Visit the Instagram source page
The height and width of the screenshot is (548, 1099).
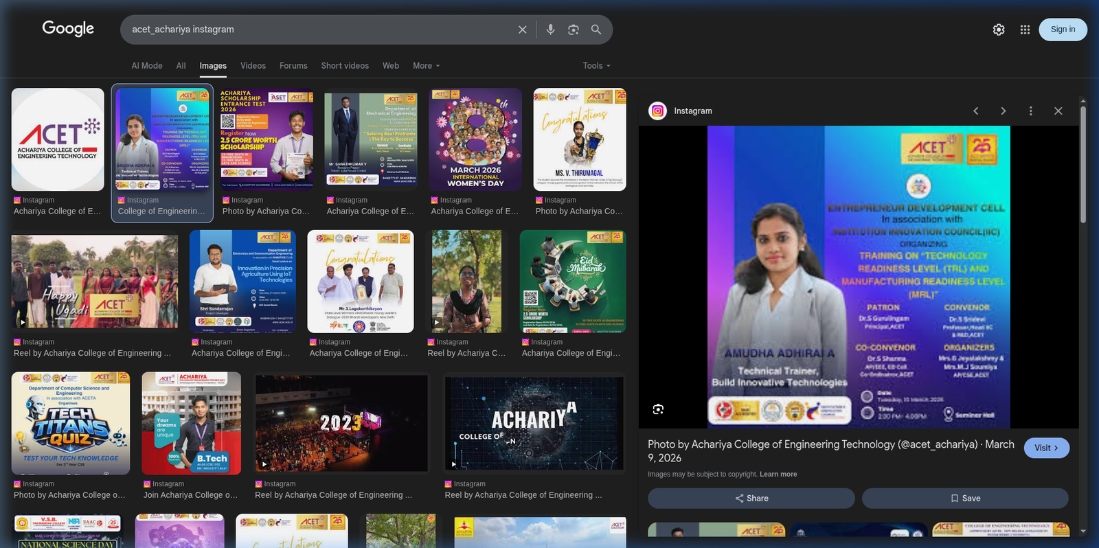1047,448
